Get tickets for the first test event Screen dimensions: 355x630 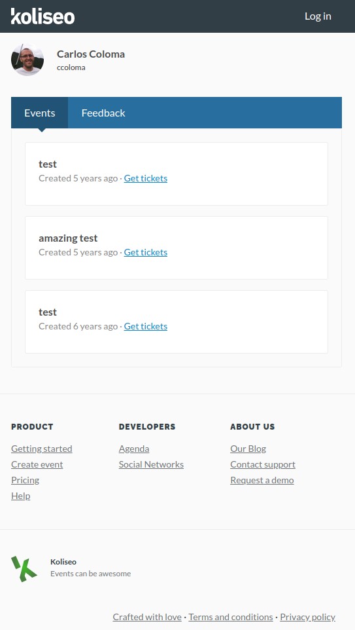tap(146, 178)
